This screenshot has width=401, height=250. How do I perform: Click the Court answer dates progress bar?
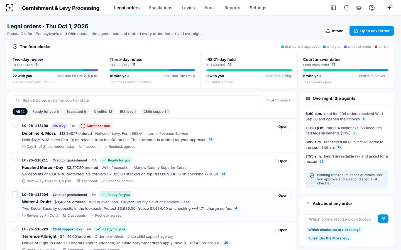pos(346,70)
